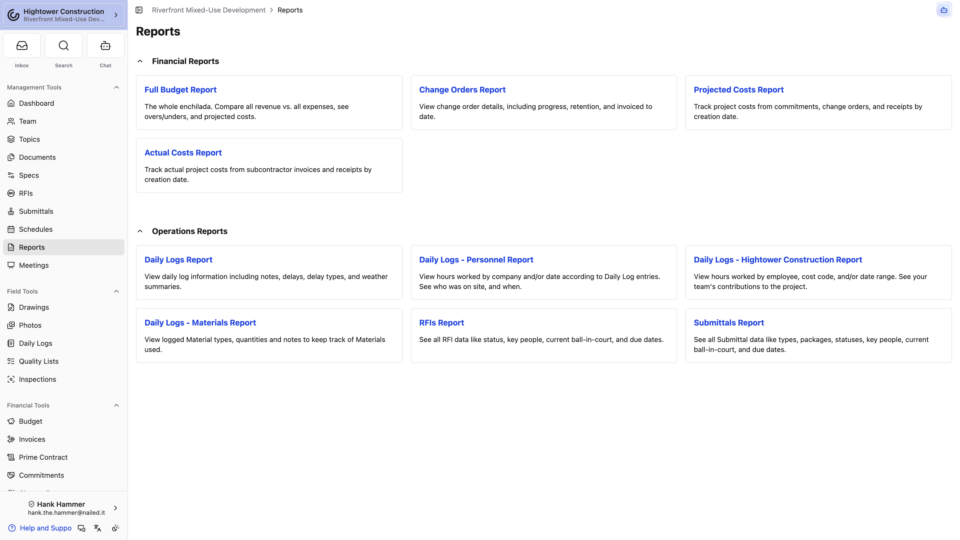The image size is (960, 540).
Task: Click the Meetings presentation icon
Action: 11,265
